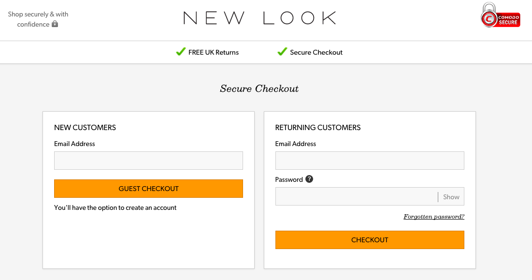
Task: Click the Secure Checkout banner text
Action: (x=316, y=52)
